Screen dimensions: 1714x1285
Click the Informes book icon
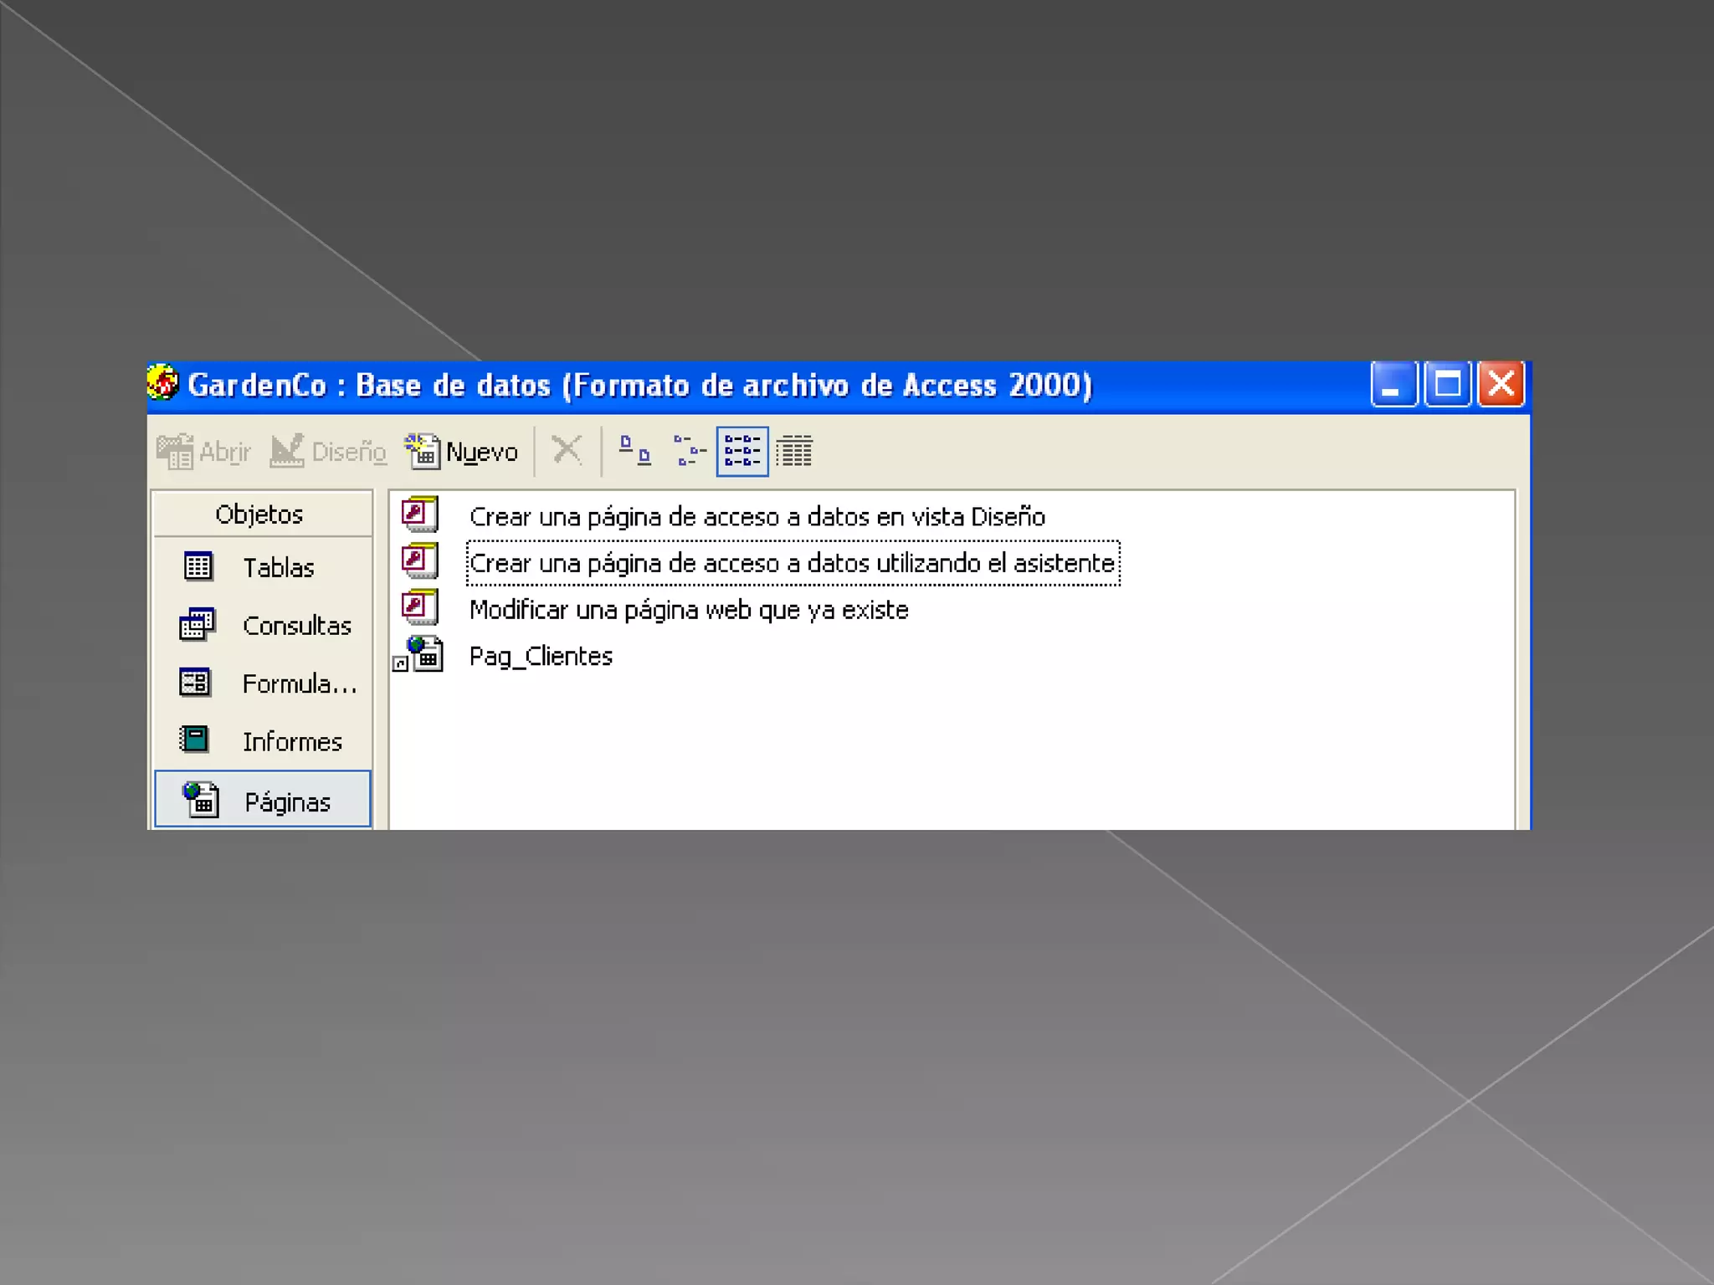(x=195, y=740)
